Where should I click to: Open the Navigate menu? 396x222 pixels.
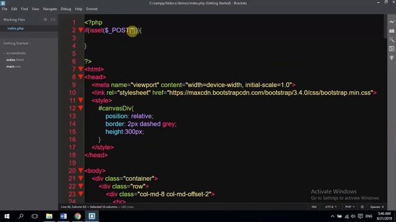(49, 9)
